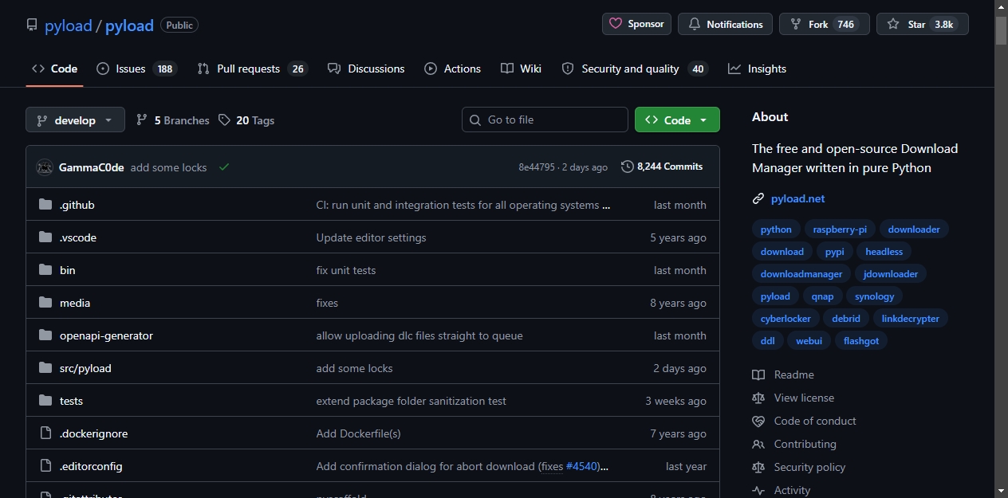Click the Go to file search field
Screen dimensions: 1008x498
pyautogui.click(x=545, y=120)
